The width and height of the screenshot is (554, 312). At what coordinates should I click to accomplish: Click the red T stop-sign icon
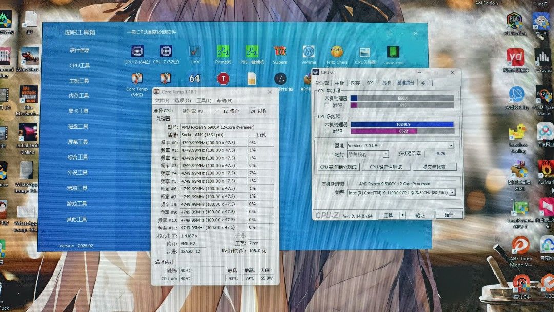coord(223,79)
